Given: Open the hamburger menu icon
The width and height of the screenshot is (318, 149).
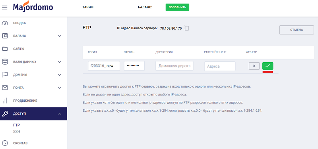Looking at the screenshot, I should click(x=4, y=8).
